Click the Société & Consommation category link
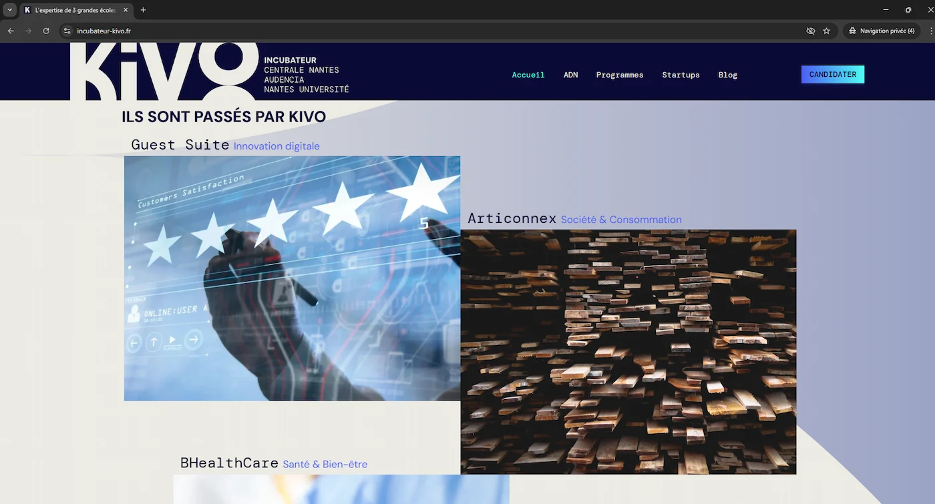The width and height of the screenshot is (935, 504). pos(621,220)
